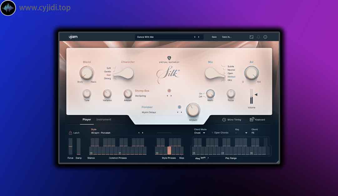The width and height of the screenshot is (338, 196).
Task: Select the previous Stomp Box effect
Action: coord(167,96)
